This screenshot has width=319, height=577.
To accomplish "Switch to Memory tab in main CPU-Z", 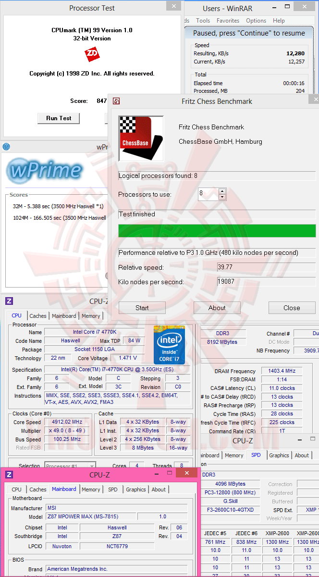I will 91,316.
